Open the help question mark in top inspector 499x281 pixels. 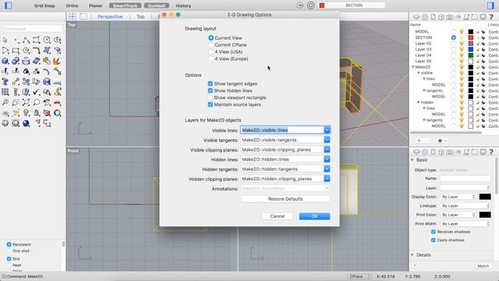(491, 17)
